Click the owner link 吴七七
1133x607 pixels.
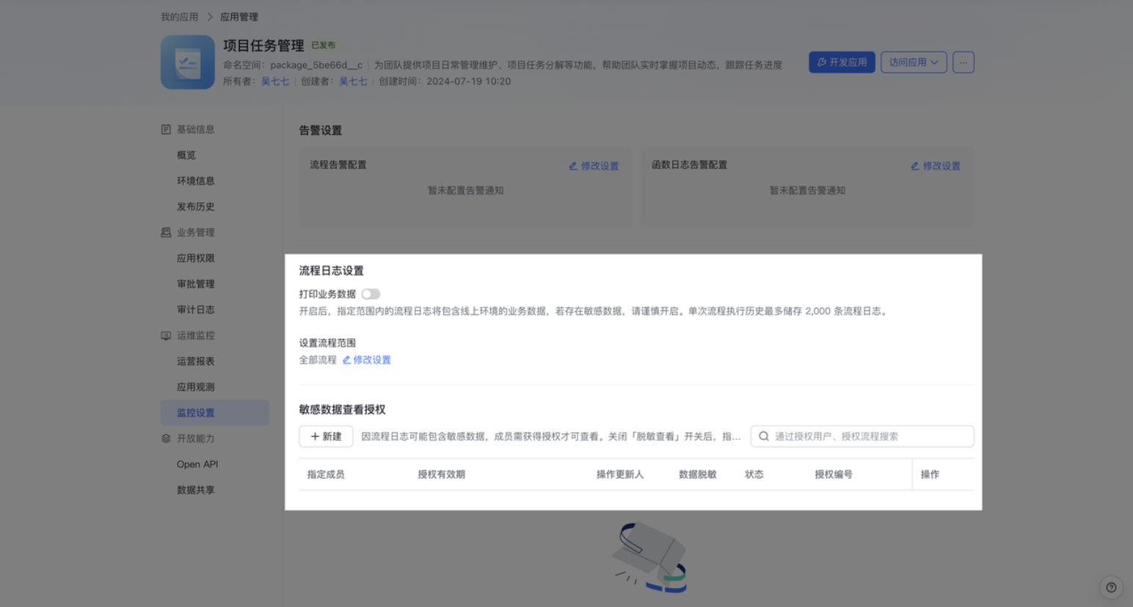pyautogui.click(x=275, y=81)
